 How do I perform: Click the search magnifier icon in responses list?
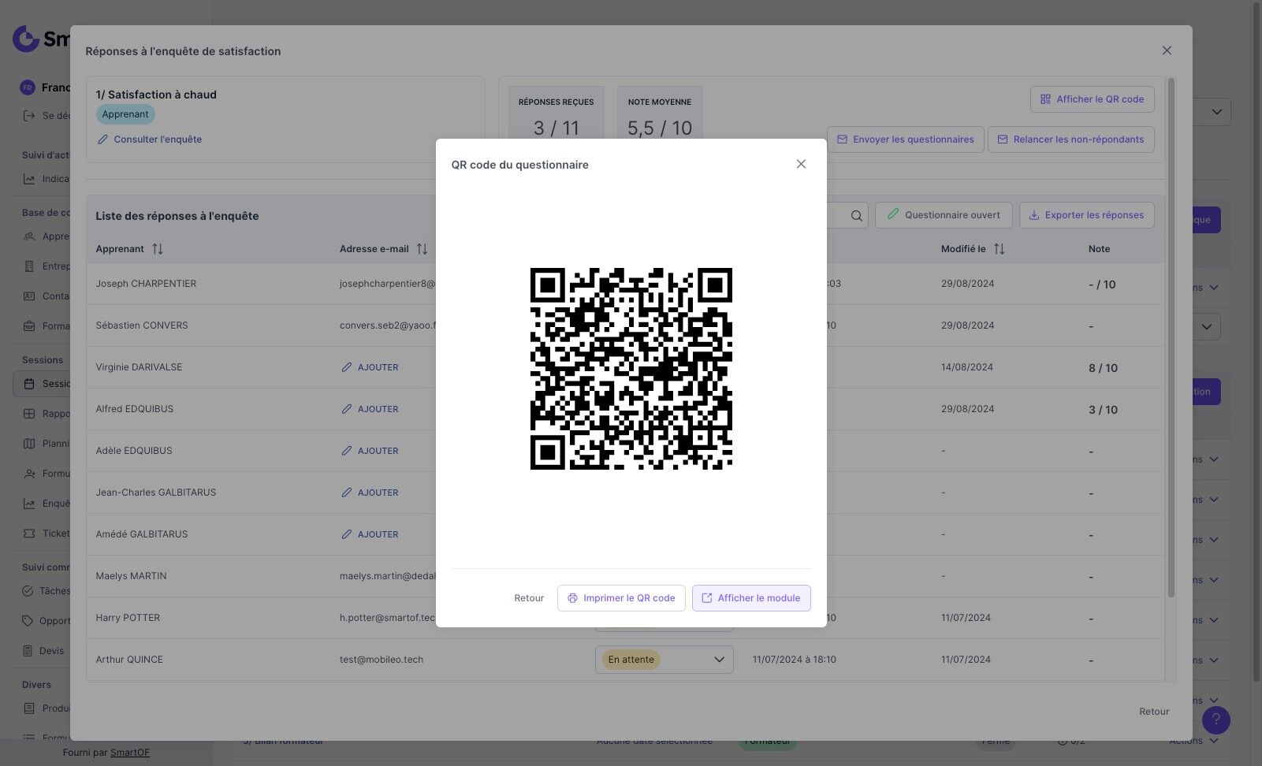(x=857, y=216)
